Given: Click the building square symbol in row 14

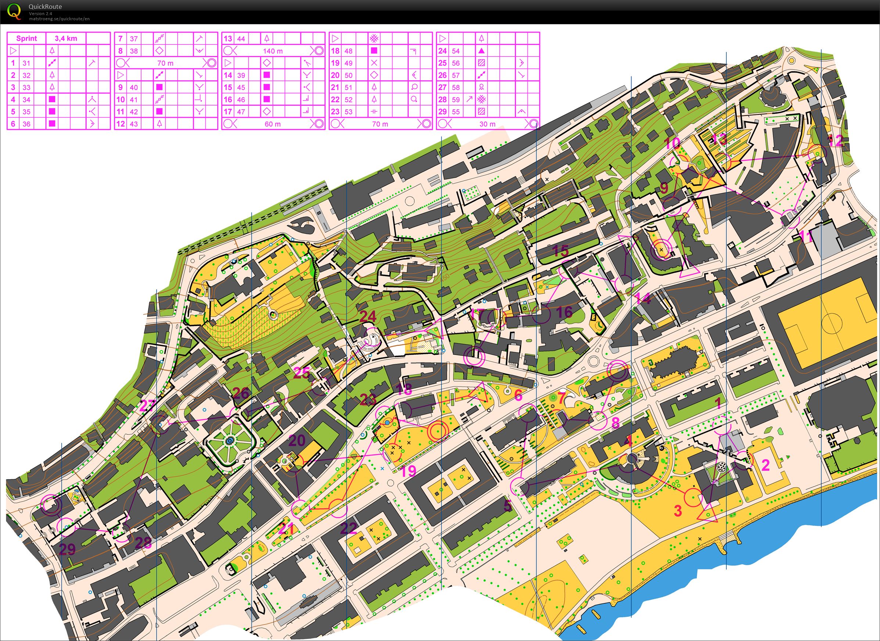Looking at the screenshot, I should 267,75.
